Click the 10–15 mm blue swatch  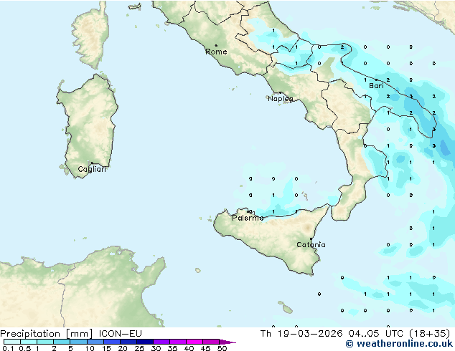tap(95, 342)
